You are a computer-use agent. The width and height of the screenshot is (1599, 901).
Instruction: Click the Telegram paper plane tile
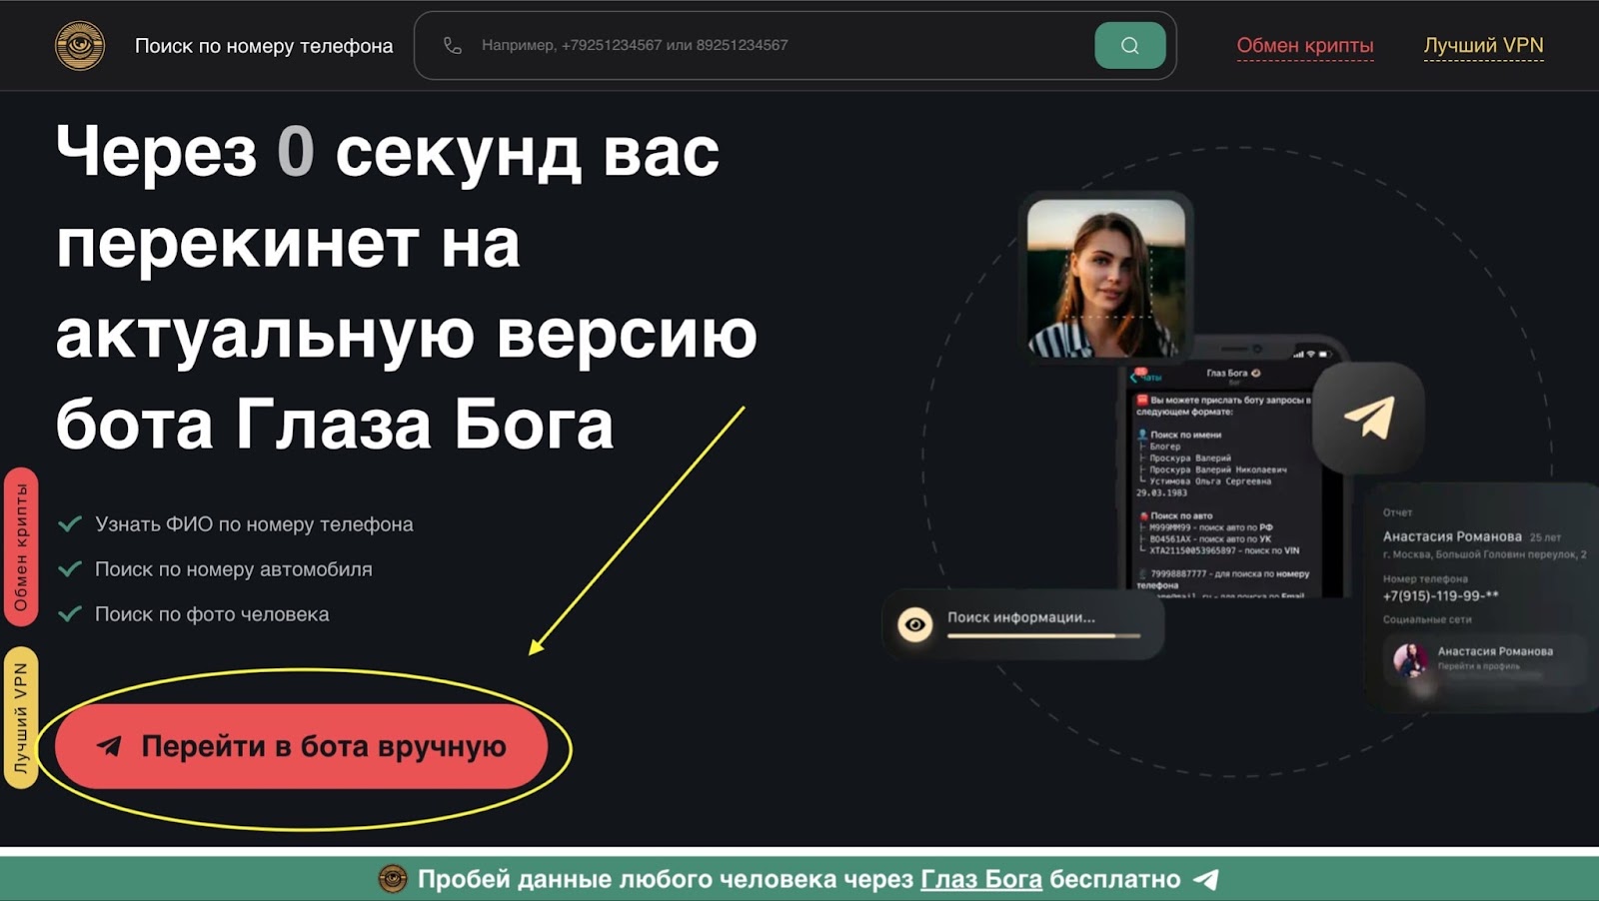point(1368,418)
